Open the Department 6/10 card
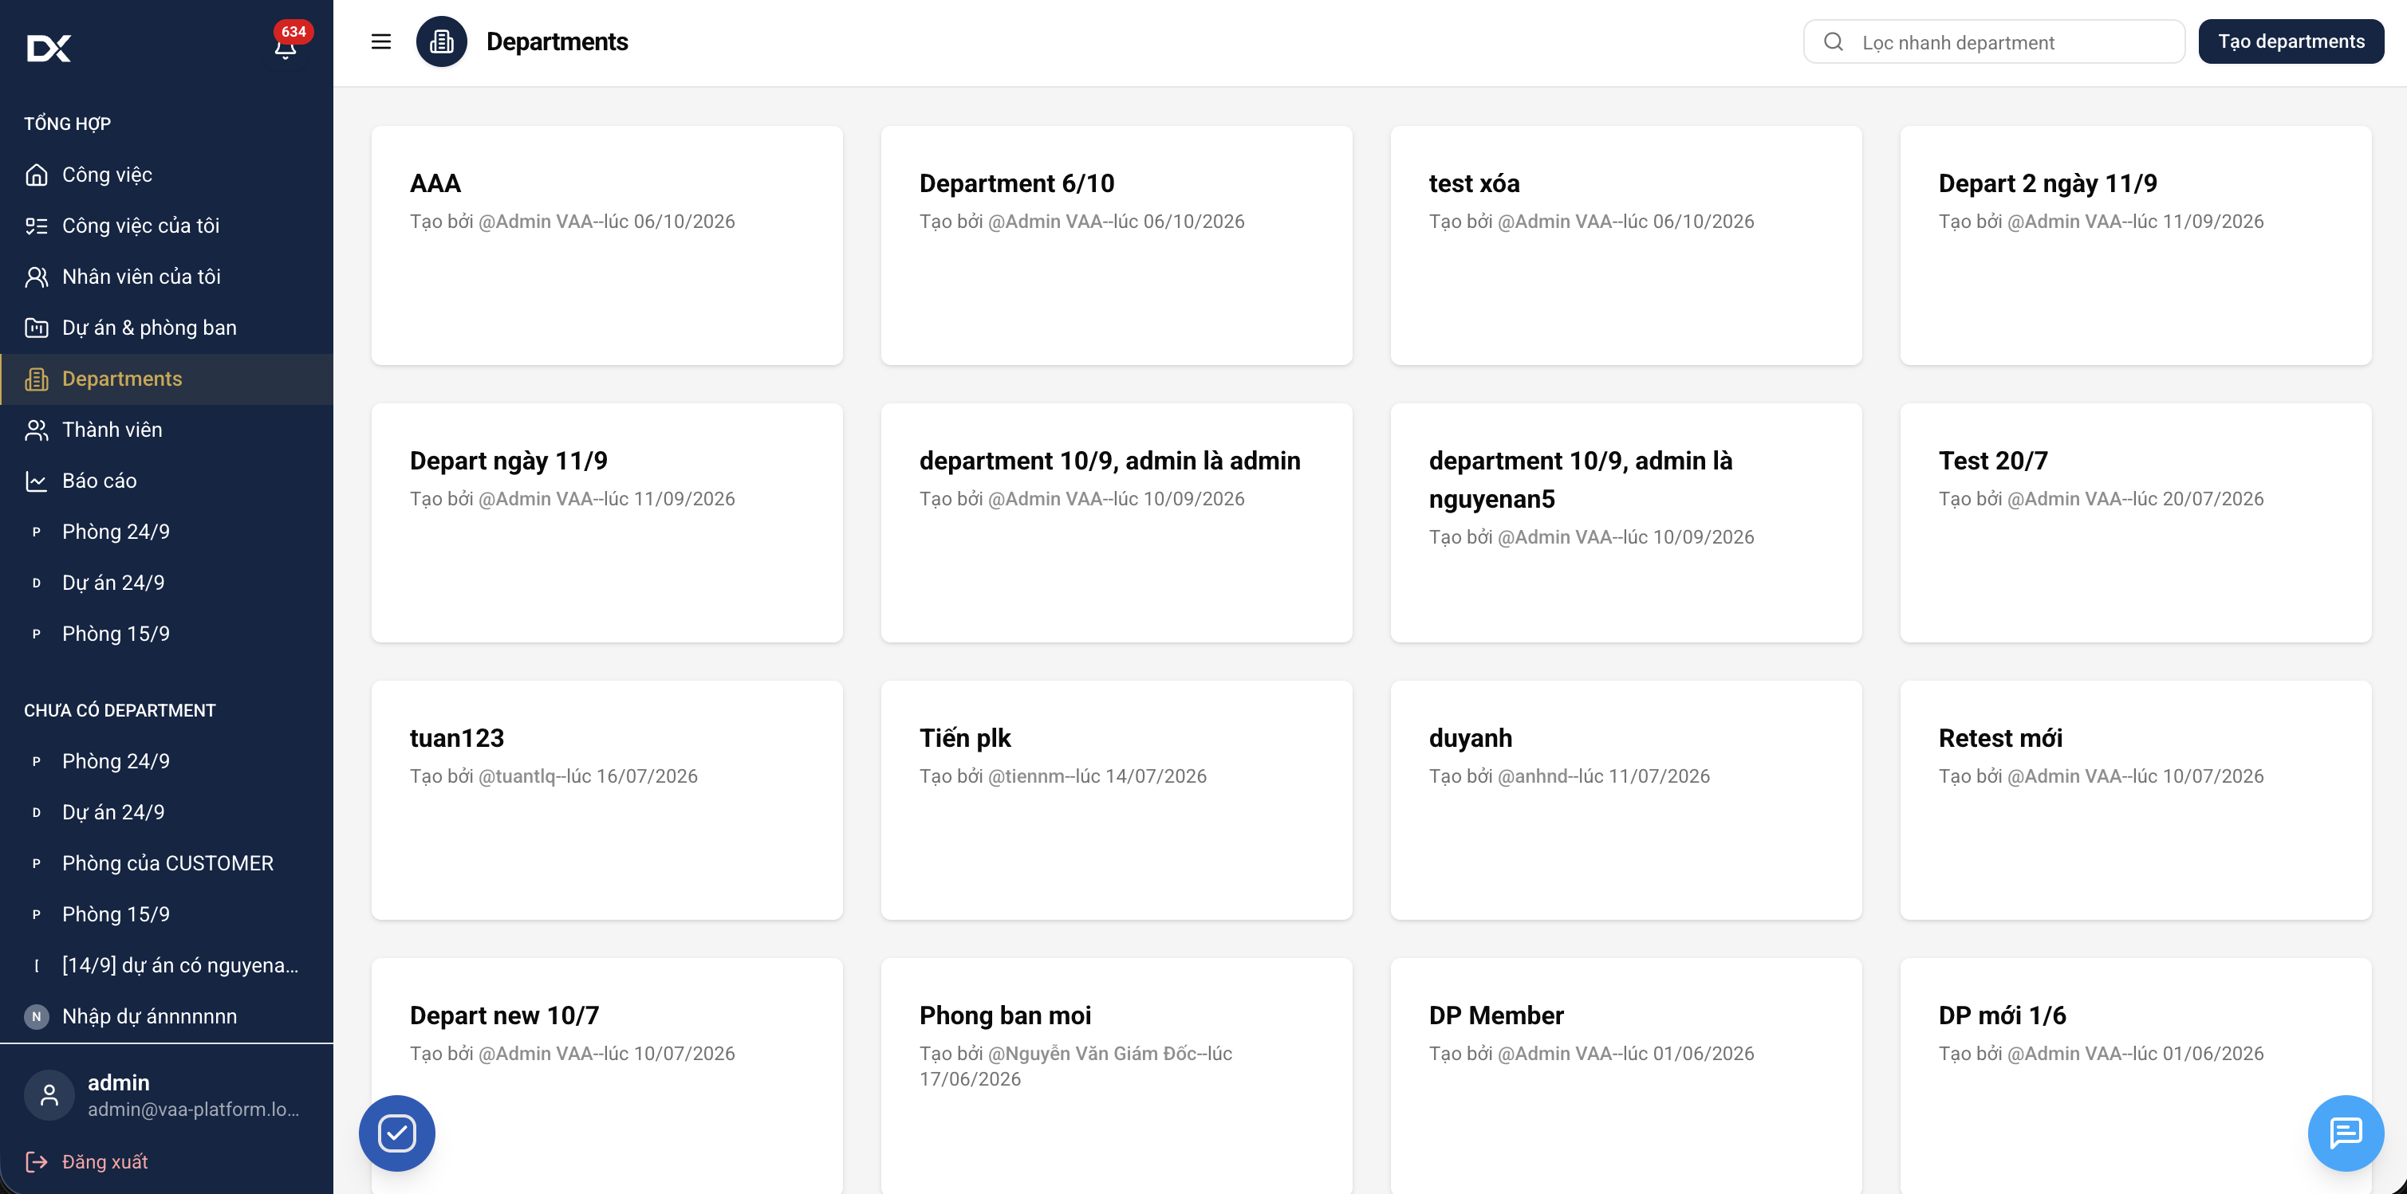Screen dimensions: 2407x1194 point(1117,245)
